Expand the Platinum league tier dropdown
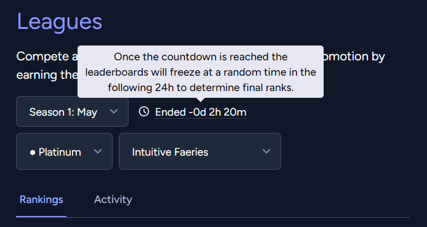The height and width of the screenshot is (227, 427). [x=64, y=151]
